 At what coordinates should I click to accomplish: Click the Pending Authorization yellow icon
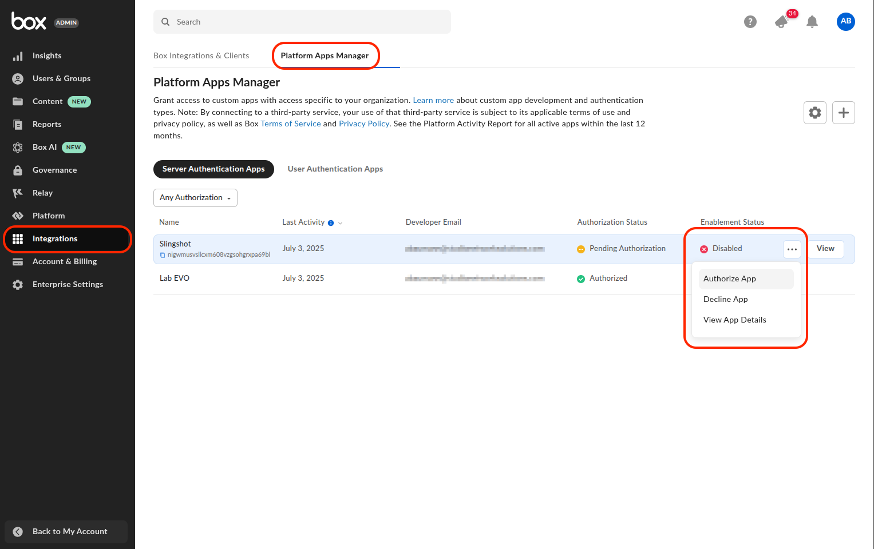tap(581, 249)
